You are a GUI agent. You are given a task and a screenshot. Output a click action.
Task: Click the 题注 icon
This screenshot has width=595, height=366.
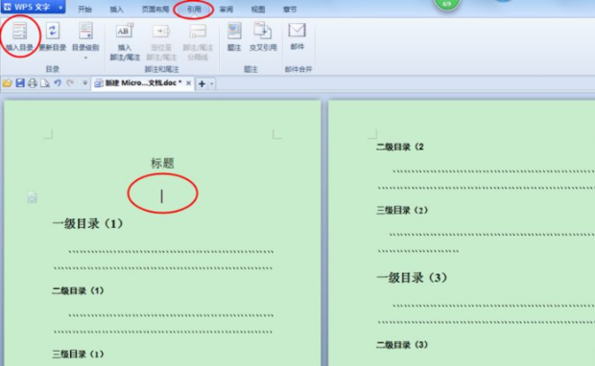(234, 31)
